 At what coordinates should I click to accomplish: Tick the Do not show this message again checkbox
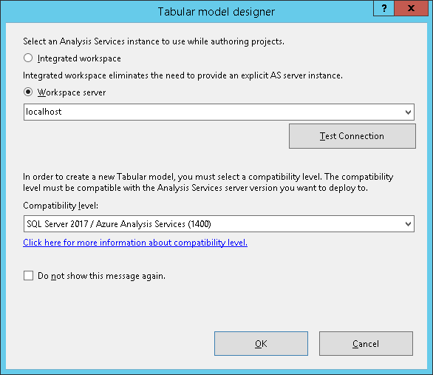[x=28, y=276]
